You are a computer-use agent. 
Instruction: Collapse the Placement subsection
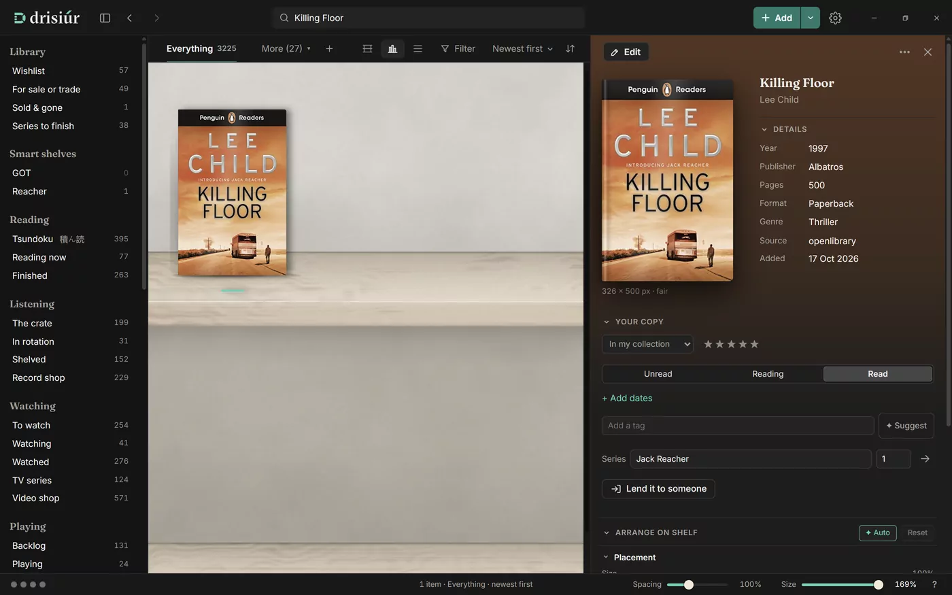point(629,557)
